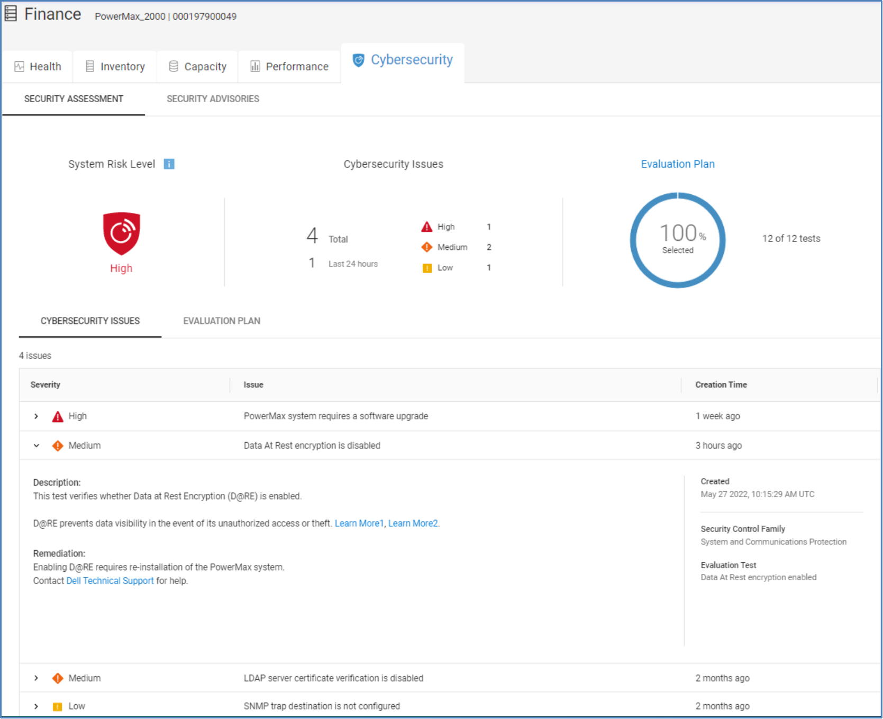Open the Evaluation Plan heading link
883x719 pixels.
pyautogui.click(x=678, y=164)
